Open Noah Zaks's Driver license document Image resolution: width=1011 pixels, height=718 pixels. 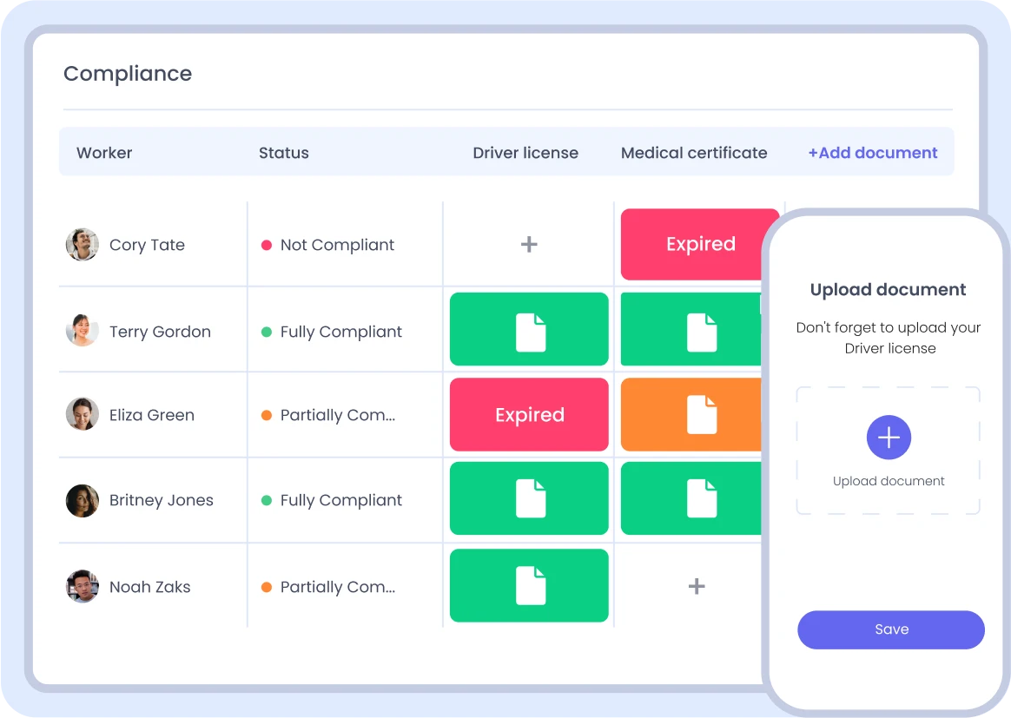528,585
